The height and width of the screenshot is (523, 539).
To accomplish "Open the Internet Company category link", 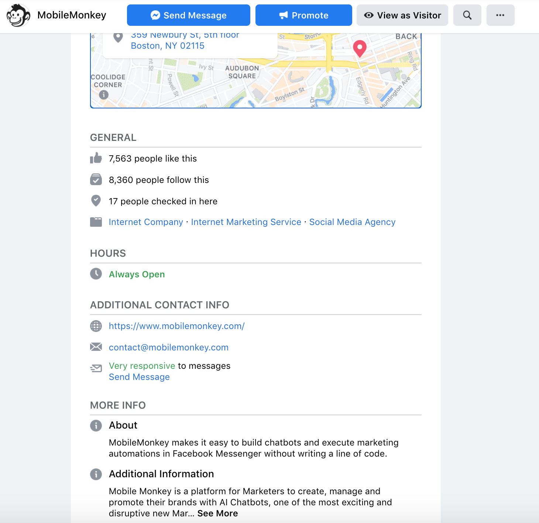I will coord(146,222).
